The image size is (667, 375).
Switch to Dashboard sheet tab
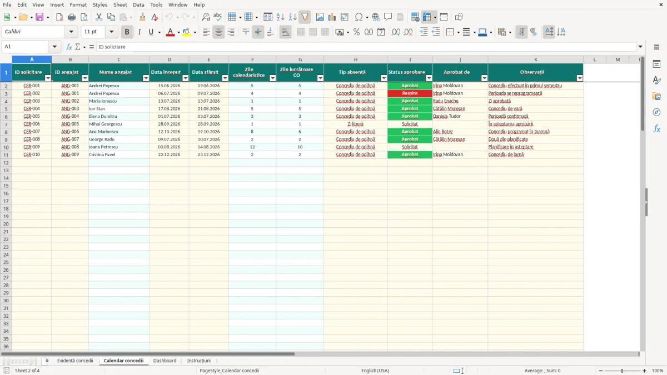tap(165, 361)
